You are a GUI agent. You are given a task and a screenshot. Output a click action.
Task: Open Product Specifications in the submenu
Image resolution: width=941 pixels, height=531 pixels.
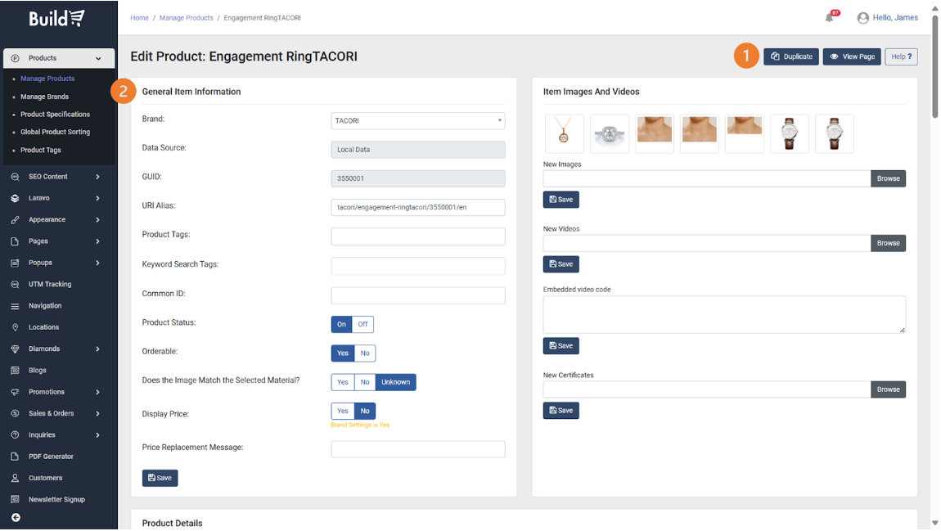click(x=55, y=115)
